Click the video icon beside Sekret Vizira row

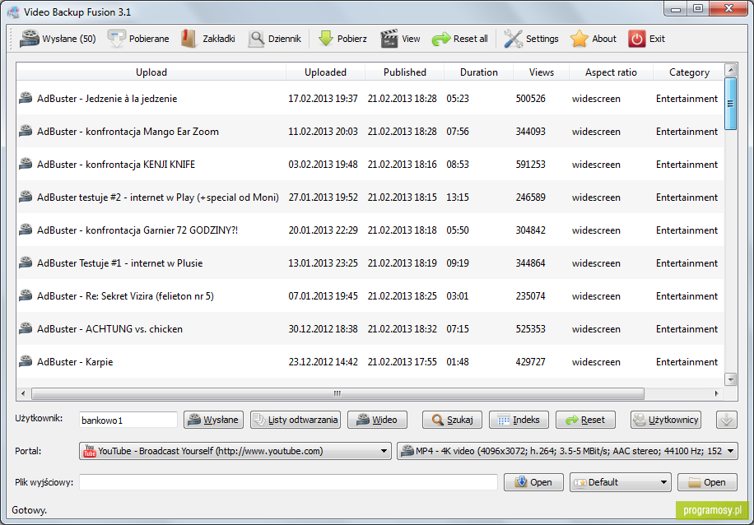click(26, 295)
